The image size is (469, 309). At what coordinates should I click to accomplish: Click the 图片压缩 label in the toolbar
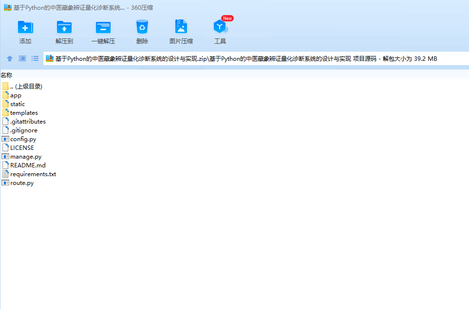181,41
